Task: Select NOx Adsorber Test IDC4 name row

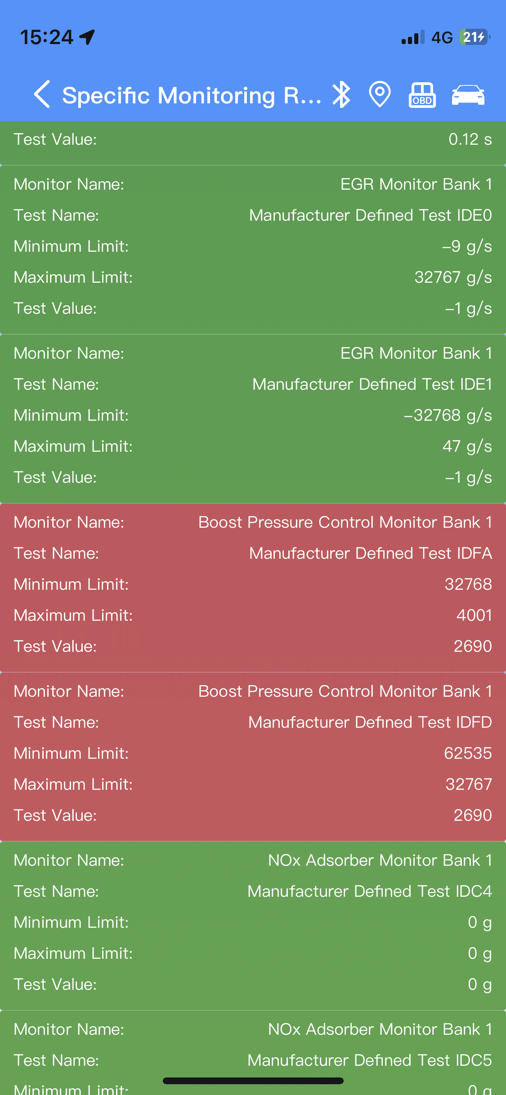Action: point(253,891)
